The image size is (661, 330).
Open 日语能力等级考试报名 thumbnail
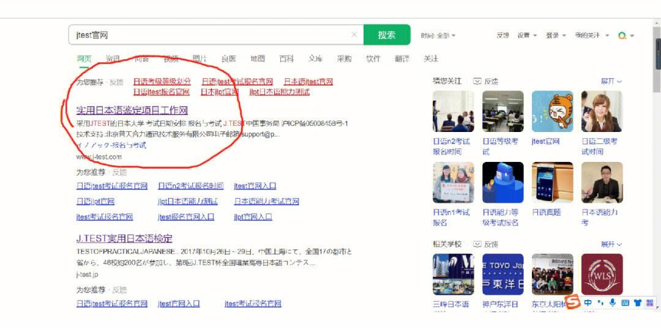(x=503, y=183)
